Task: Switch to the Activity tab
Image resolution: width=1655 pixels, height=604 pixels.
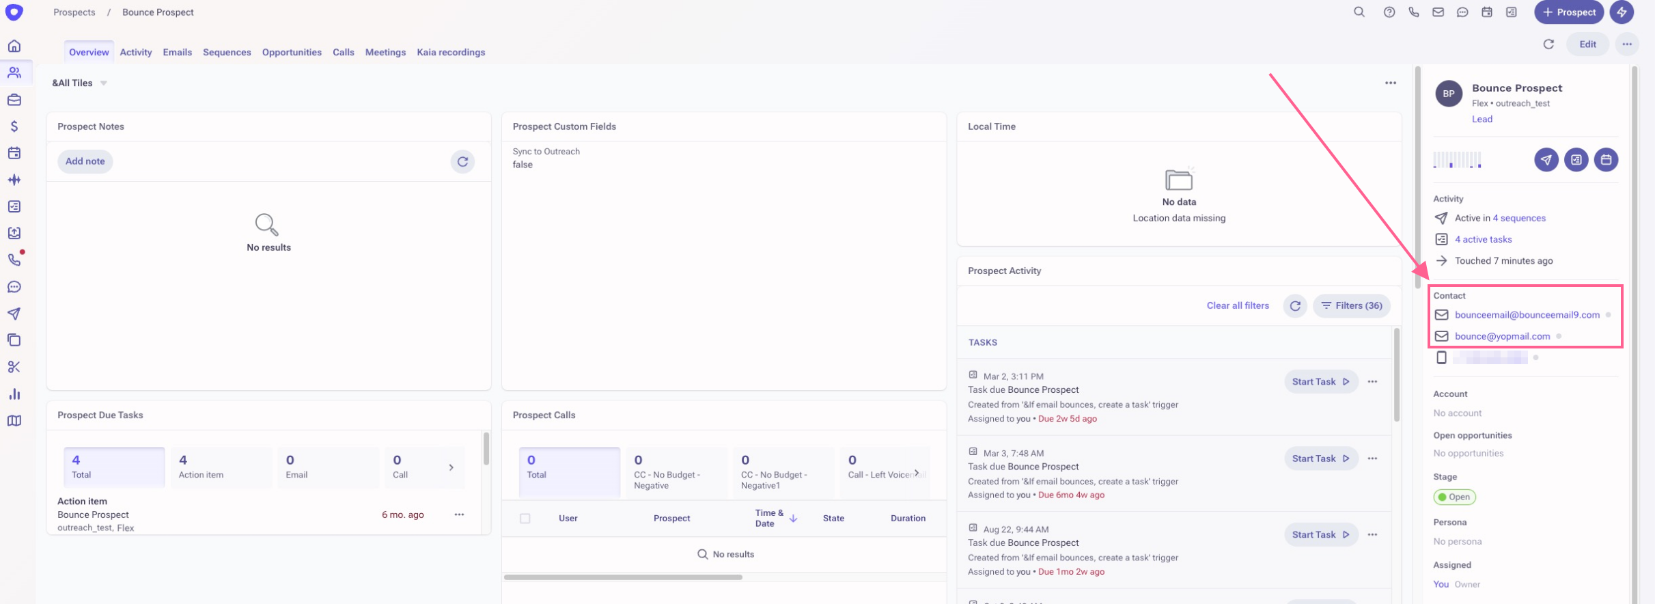Action: [136, 53]
